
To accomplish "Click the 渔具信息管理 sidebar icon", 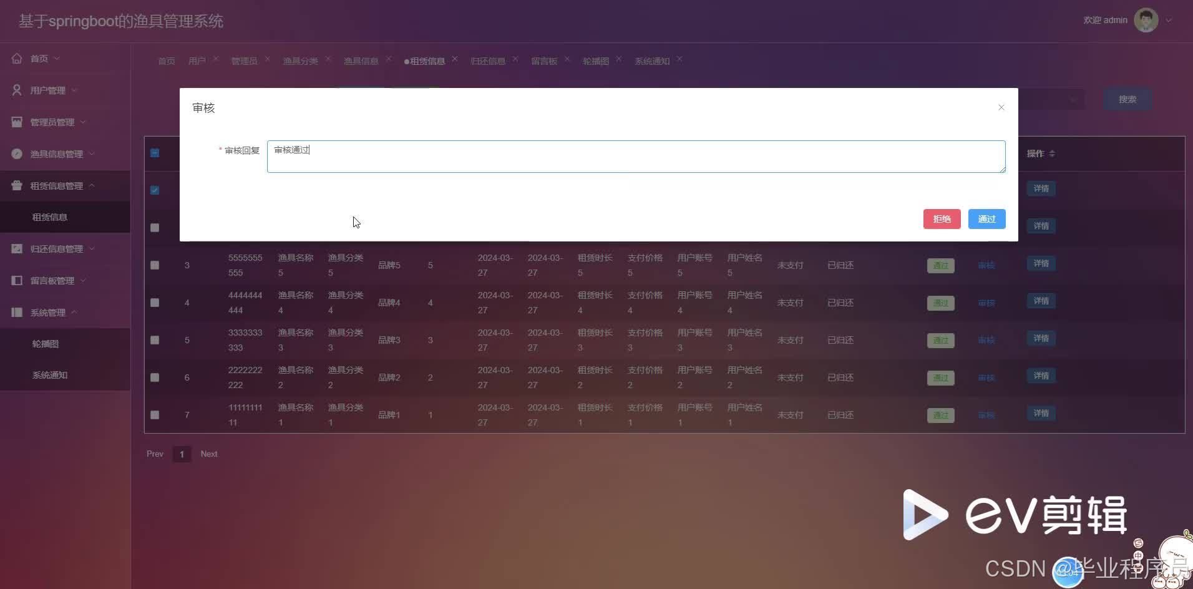I will (x=17, y=153).
